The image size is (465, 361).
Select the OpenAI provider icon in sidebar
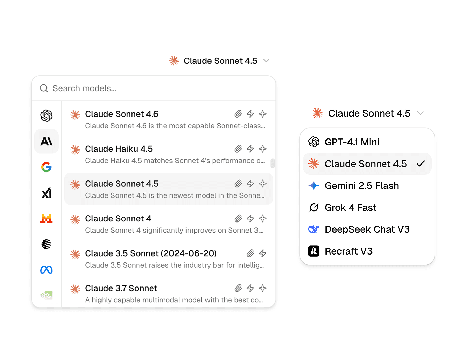coord(47,116)
